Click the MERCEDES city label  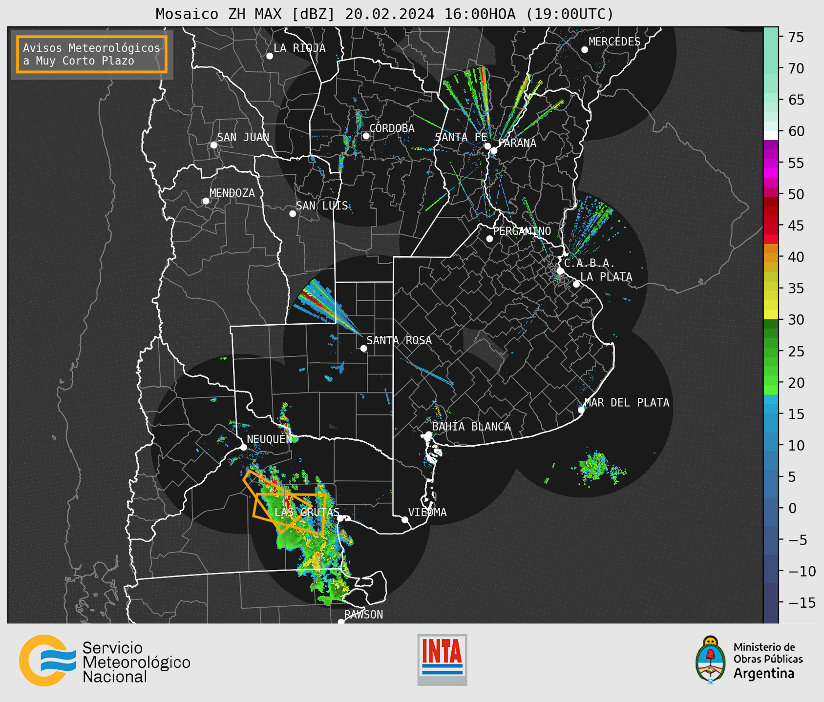(x=614, y=42)
